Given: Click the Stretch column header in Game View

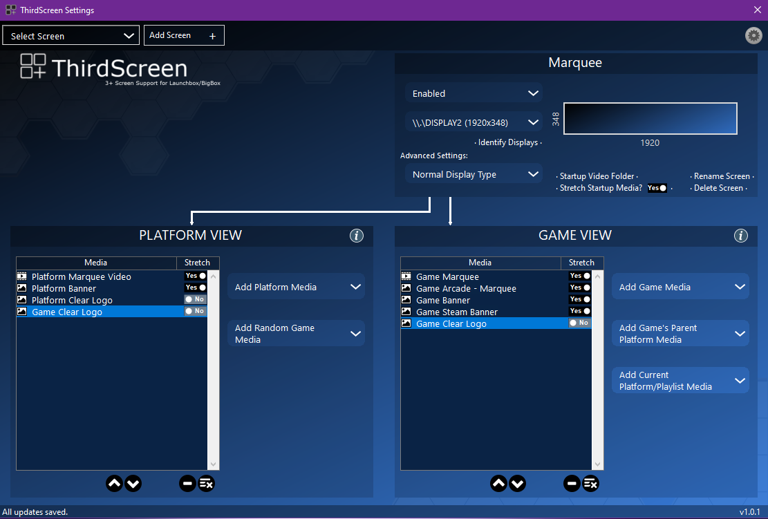Looking at the screenshot, I should (x=582, y=263).
